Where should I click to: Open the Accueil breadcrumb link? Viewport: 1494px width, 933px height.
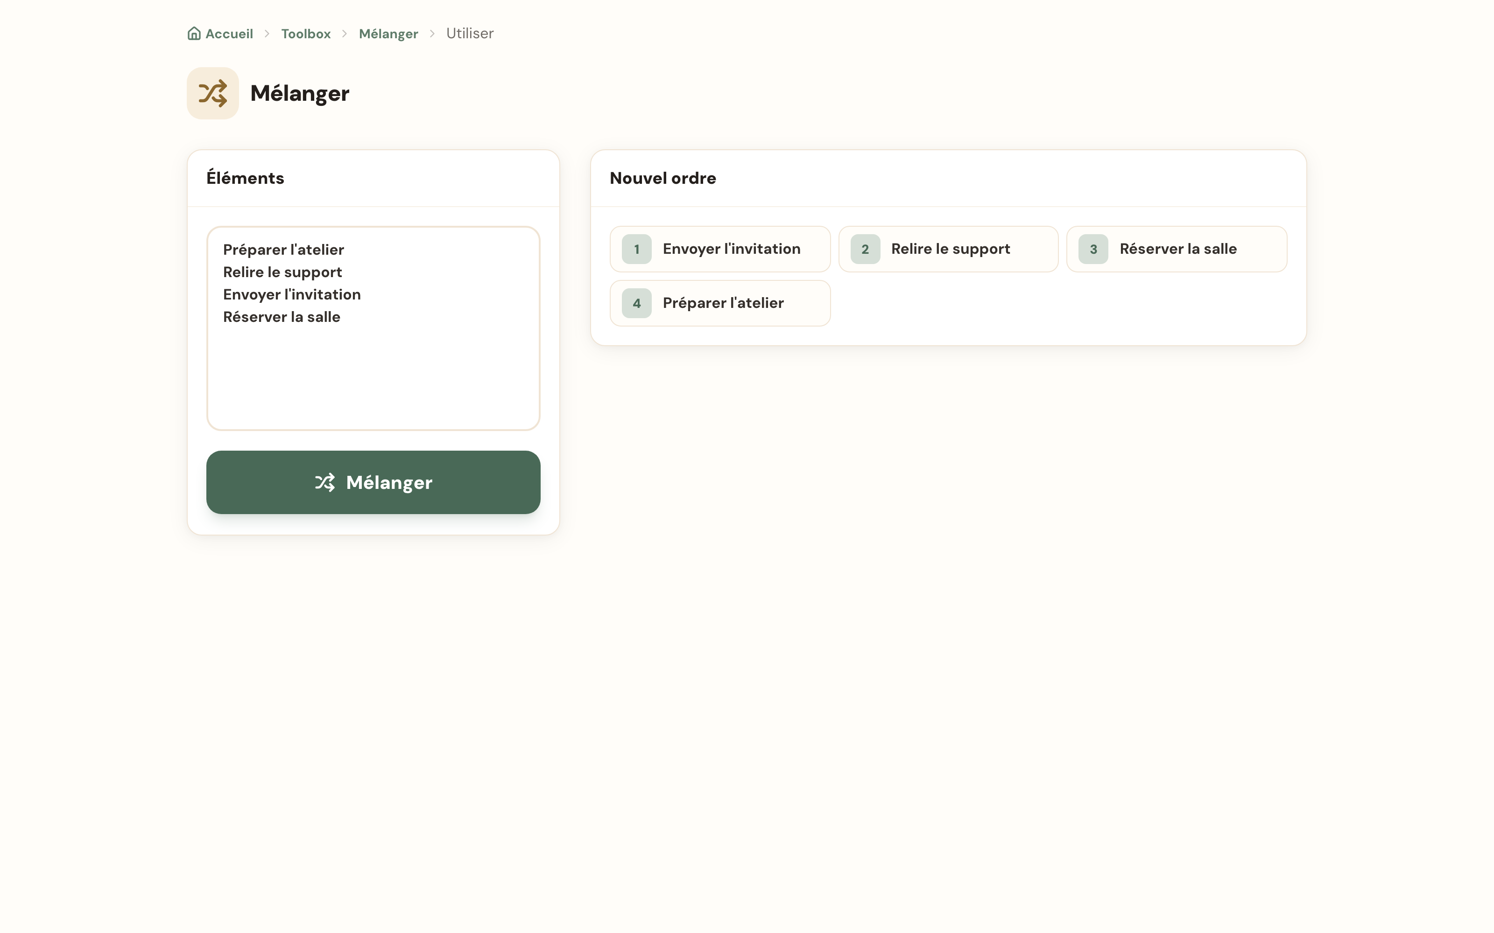click(220, 33)
